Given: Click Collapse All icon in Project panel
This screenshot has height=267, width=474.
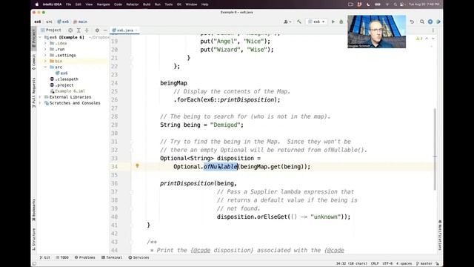Looking at the screenshot, I should pyautogui.click(x=87, y=30).
